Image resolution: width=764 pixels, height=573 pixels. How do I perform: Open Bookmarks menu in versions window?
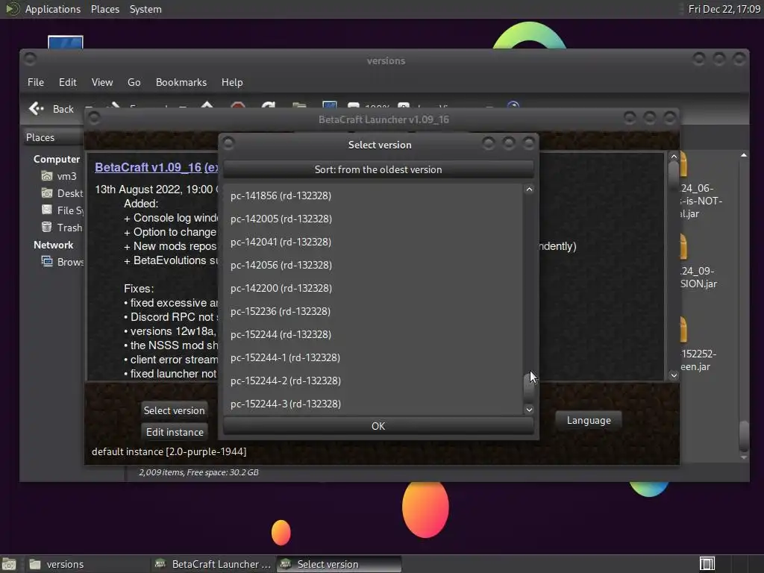coord(181,82)
